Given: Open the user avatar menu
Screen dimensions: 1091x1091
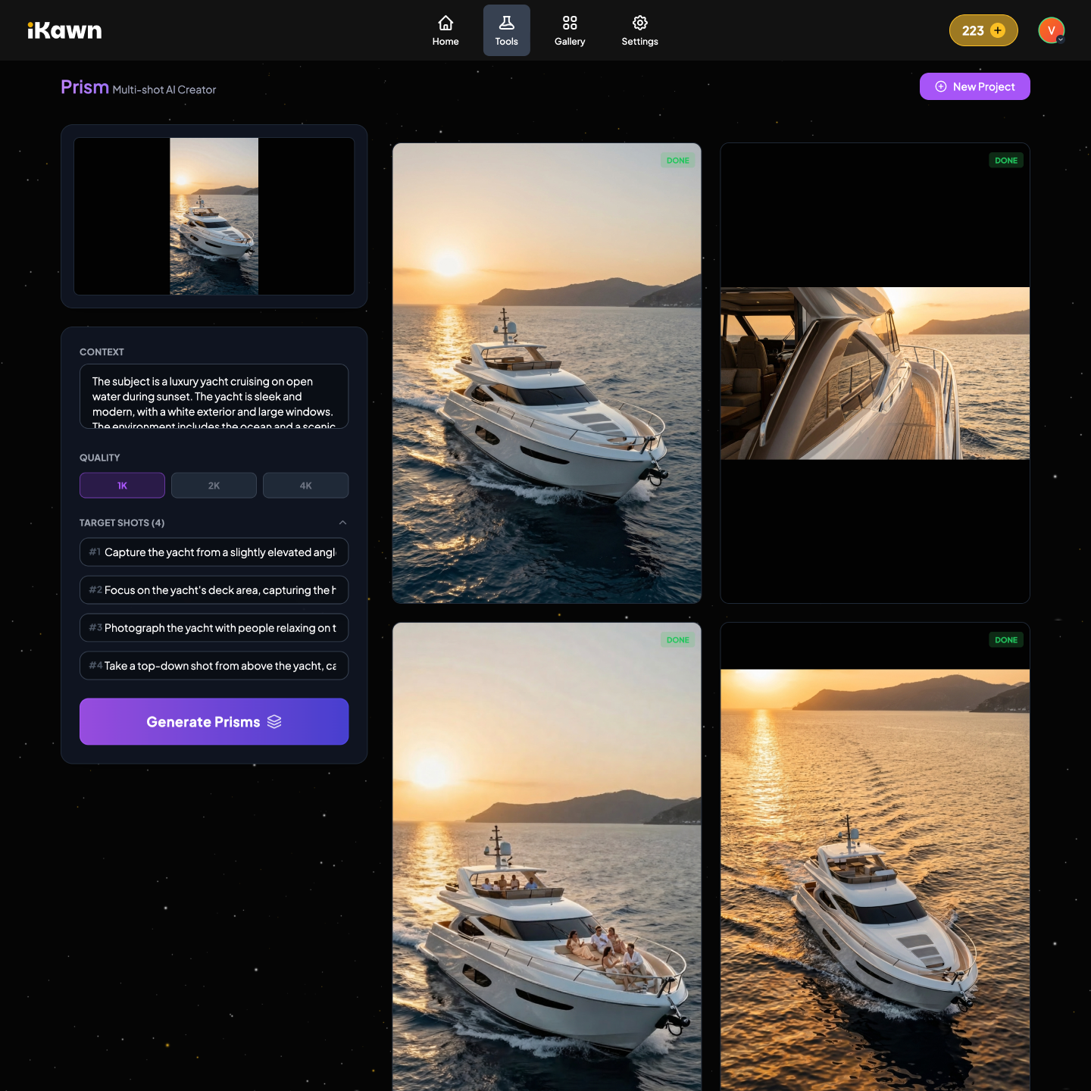Looking at the screenshot, I should 1051,30.
